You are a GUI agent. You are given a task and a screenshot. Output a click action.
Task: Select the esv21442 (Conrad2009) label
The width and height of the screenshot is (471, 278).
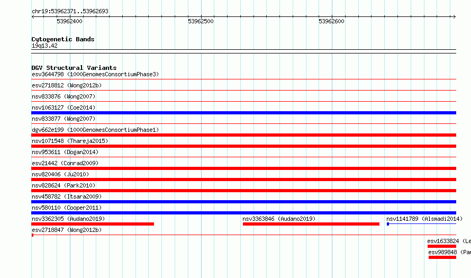click(65, 163)
